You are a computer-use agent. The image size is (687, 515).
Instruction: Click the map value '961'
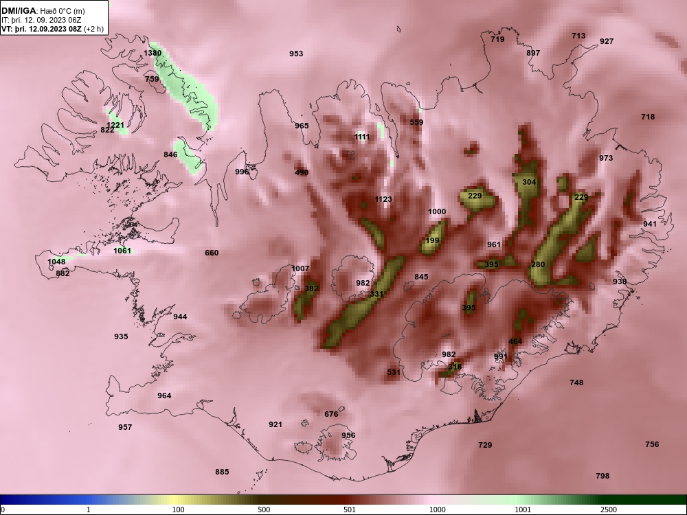tap(494, 244)
